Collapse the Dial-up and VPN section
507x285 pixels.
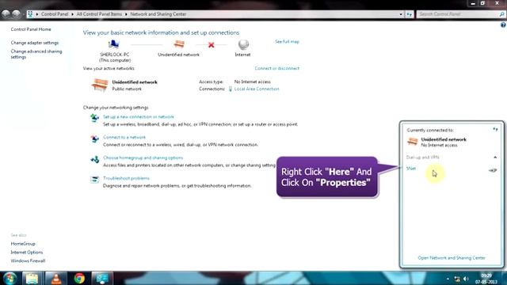495,158
